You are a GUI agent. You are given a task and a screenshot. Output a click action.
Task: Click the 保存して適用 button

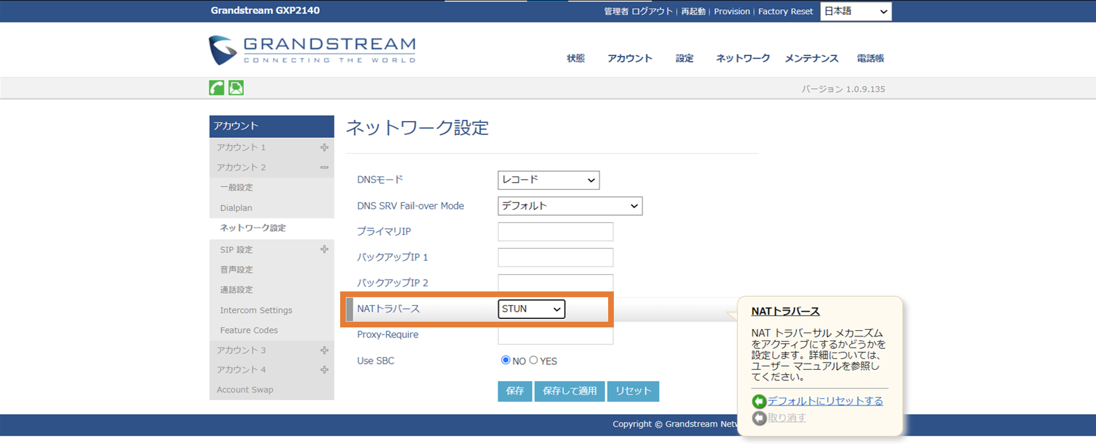click(x=569, y=391)
